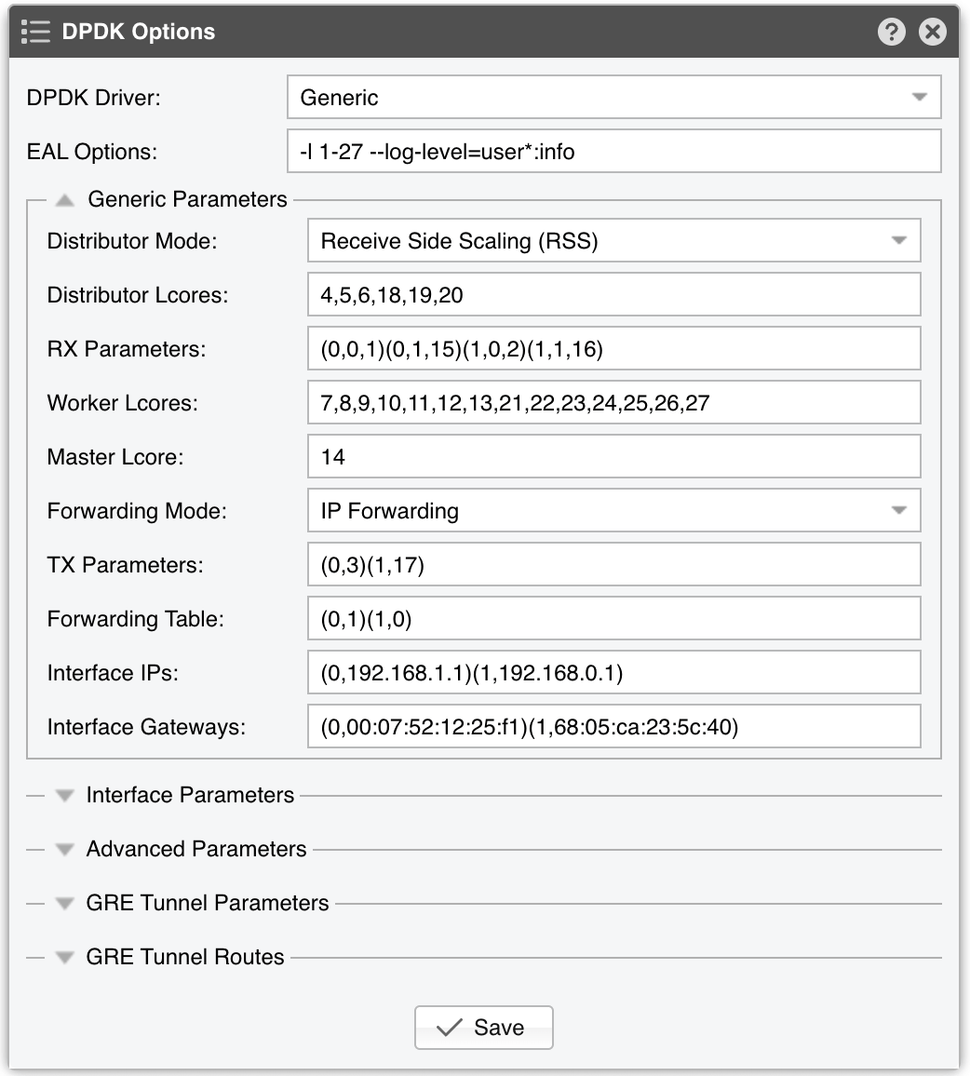Click the Interface IPs input field

click(613, 672)
